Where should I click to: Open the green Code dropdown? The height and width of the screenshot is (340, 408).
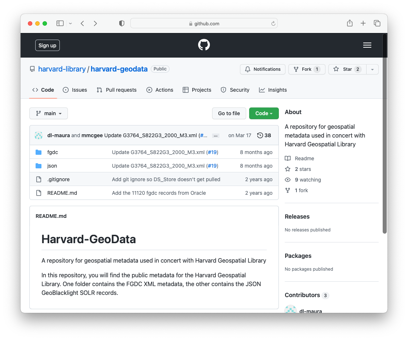pos(264,113)
